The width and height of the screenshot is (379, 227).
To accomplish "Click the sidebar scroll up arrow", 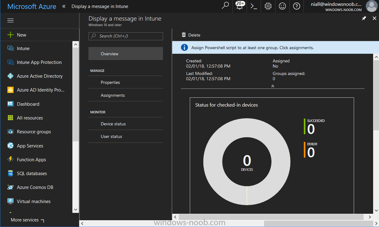I will point(76,44).
